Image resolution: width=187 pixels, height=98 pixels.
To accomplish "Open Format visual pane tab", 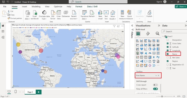I will pyautogui.click(x=148, y=34).
